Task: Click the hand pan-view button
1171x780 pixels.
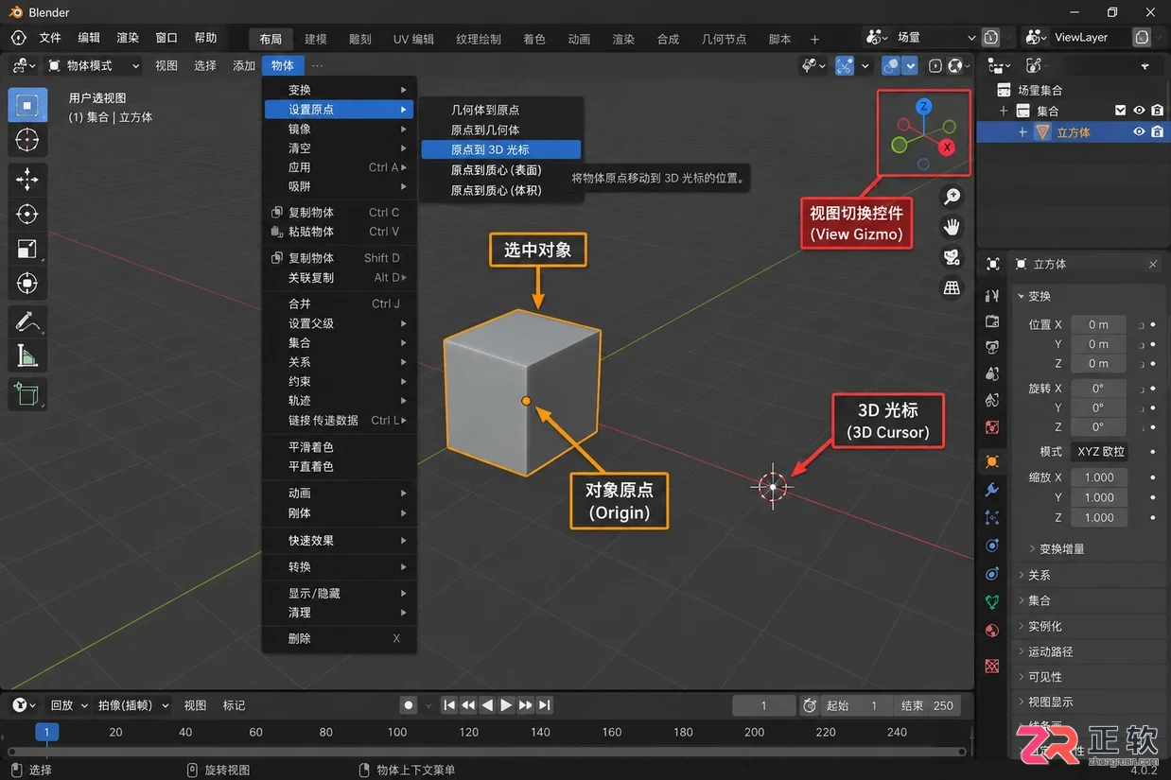Action: [953, 227]
